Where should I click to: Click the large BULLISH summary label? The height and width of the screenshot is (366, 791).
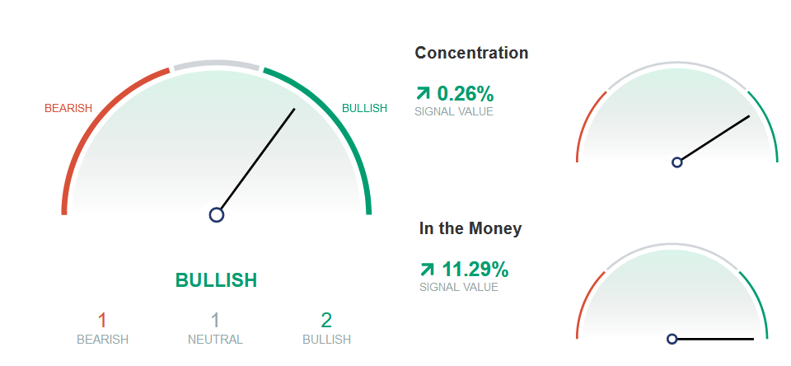coord(216,280)
